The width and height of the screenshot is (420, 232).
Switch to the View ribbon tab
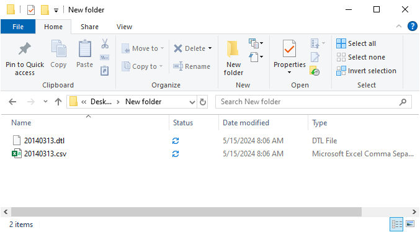click(x=124, y=27)
